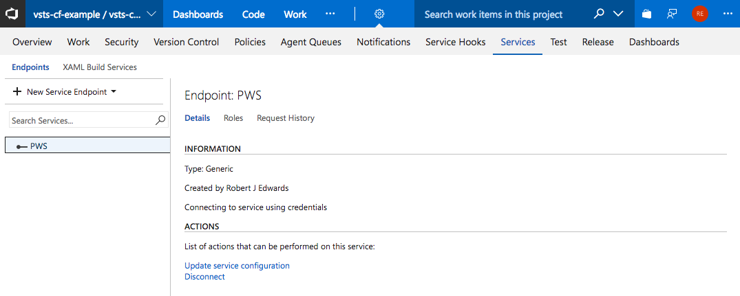Click the feedback chat icon in the header
The width and height of the screenshot is (740, 296).
673,14
